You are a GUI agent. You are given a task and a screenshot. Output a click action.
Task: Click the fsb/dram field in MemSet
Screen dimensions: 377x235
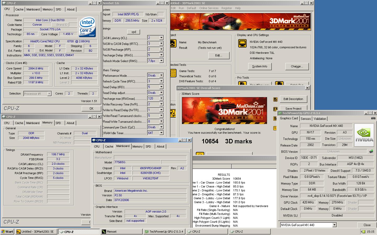coord(161,14)
